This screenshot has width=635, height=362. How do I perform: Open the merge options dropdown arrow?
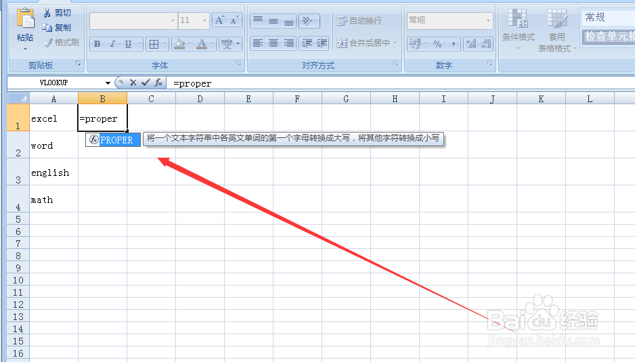(395, 43)
